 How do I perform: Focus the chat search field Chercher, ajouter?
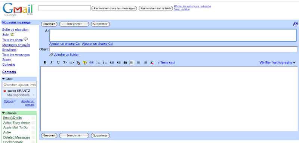click(19, 85)
